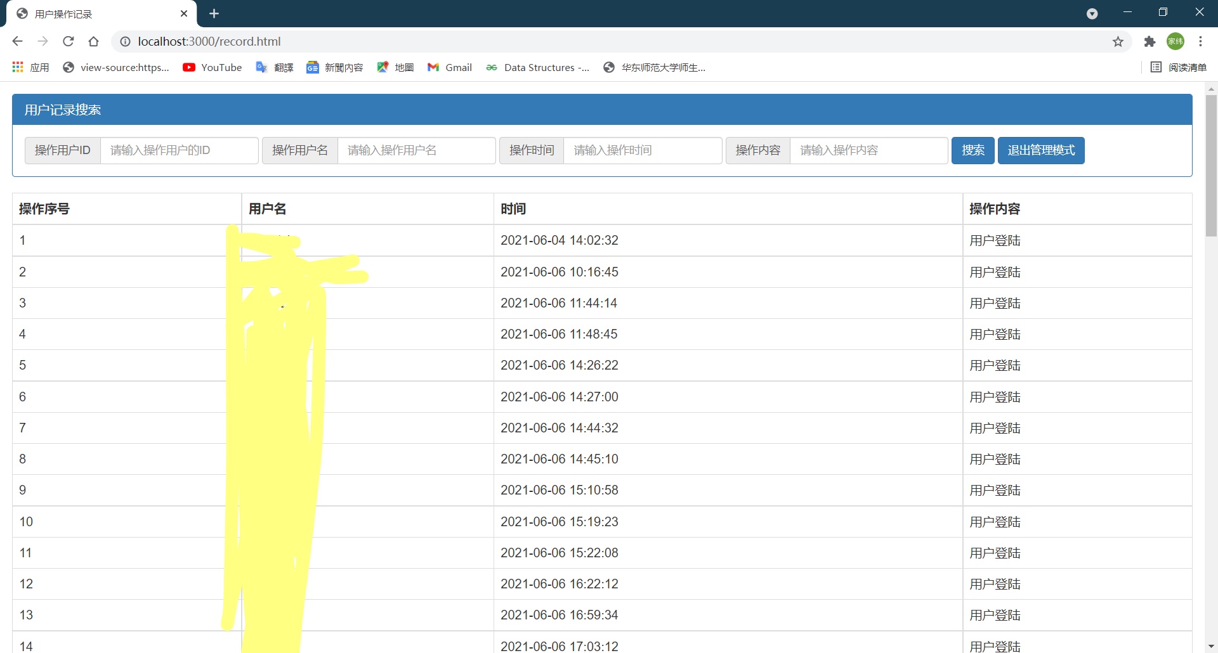Click the 应用 apps grid icon
Image resolution: width=1218 pixels, height=653 pixels.
pyautogui.click(x=17, y=67)
